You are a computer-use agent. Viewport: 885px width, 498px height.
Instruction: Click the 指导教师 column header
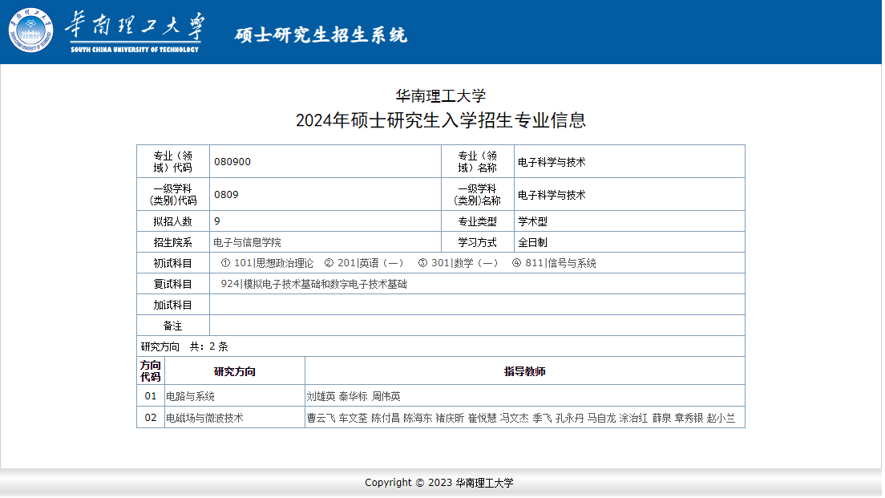[x=525, y=371]
